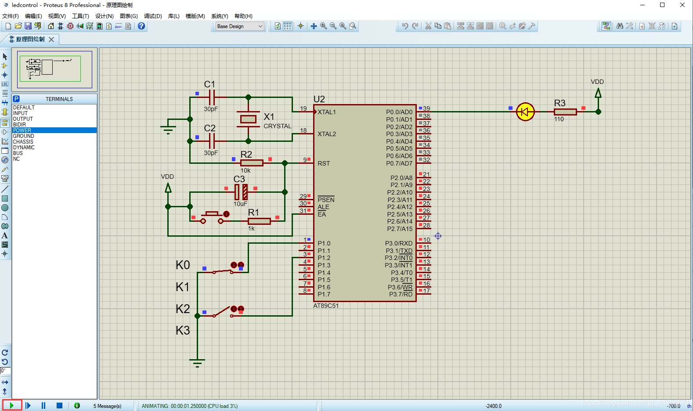
Task: Go to Home page icon
Action: 51,26
